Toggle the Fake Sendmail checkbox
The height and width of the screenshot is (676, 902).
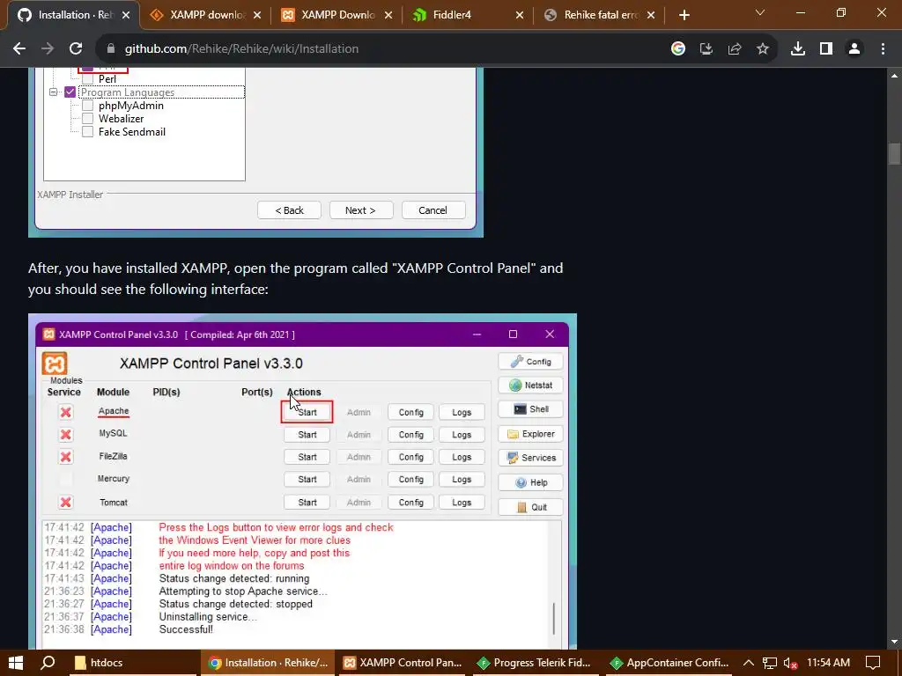(87, 132)
